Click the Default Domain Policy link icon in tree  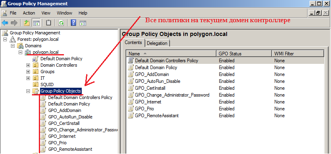coord(36,59)
